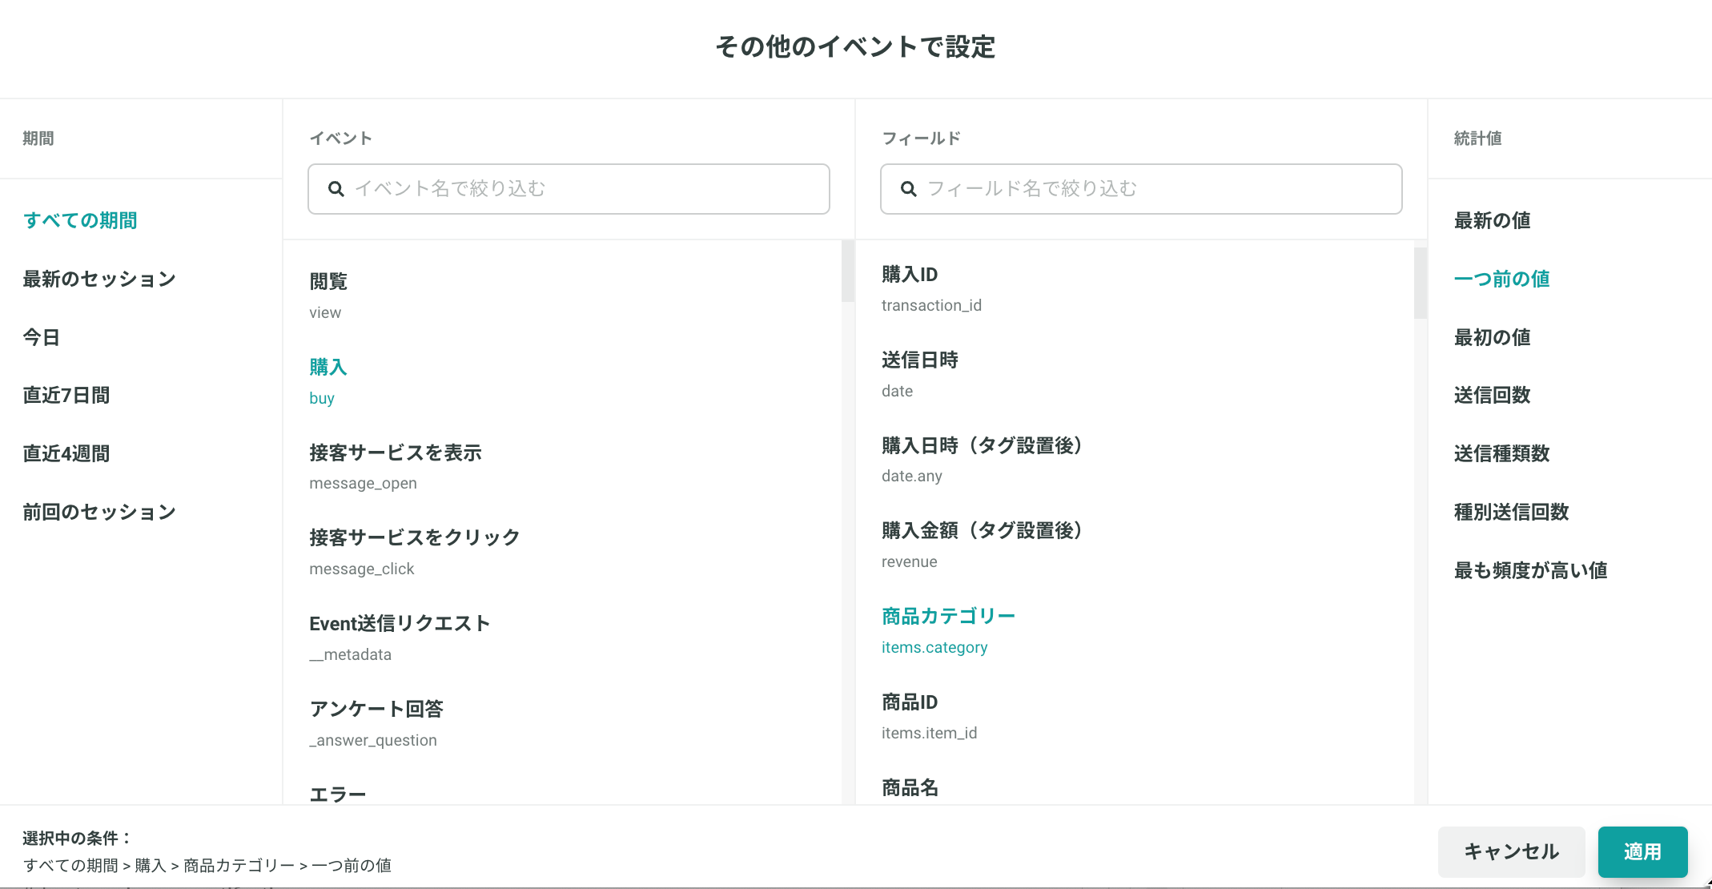
Task: Choose the 送信回数 statistic
Action: click(x=1493, y=395)
